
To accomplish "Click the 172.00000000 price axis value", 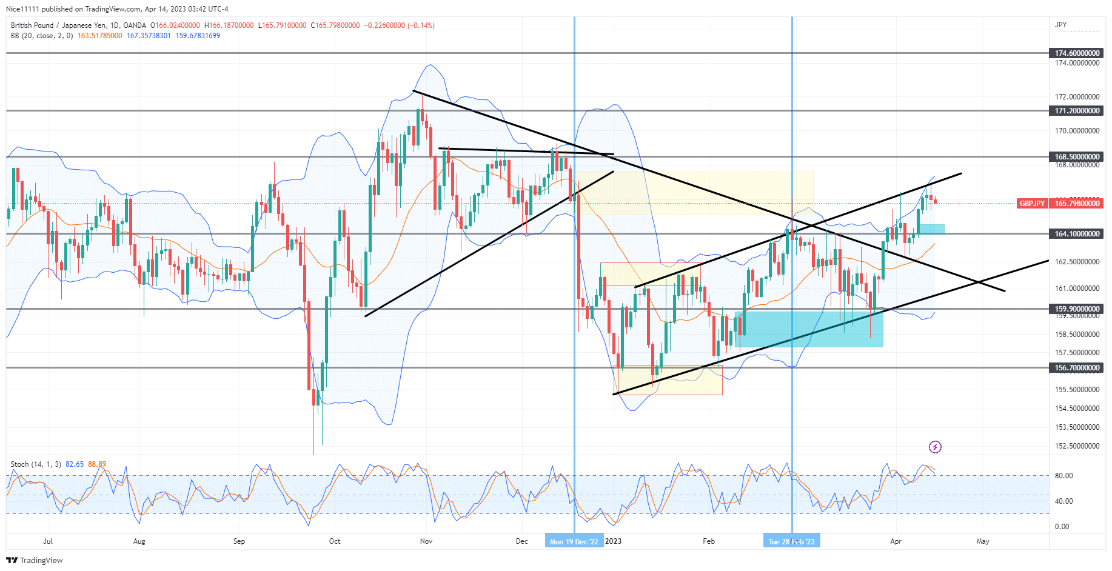I will coord(1077,97).
